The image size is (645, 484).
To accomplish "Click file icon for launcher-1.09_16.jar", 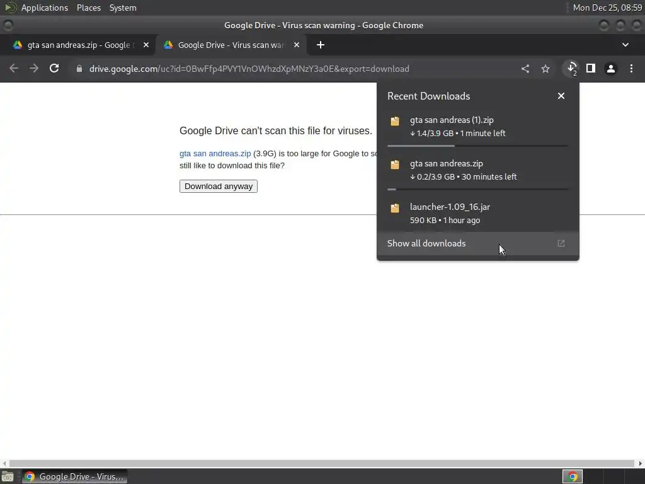I will (x=395, y=208).
